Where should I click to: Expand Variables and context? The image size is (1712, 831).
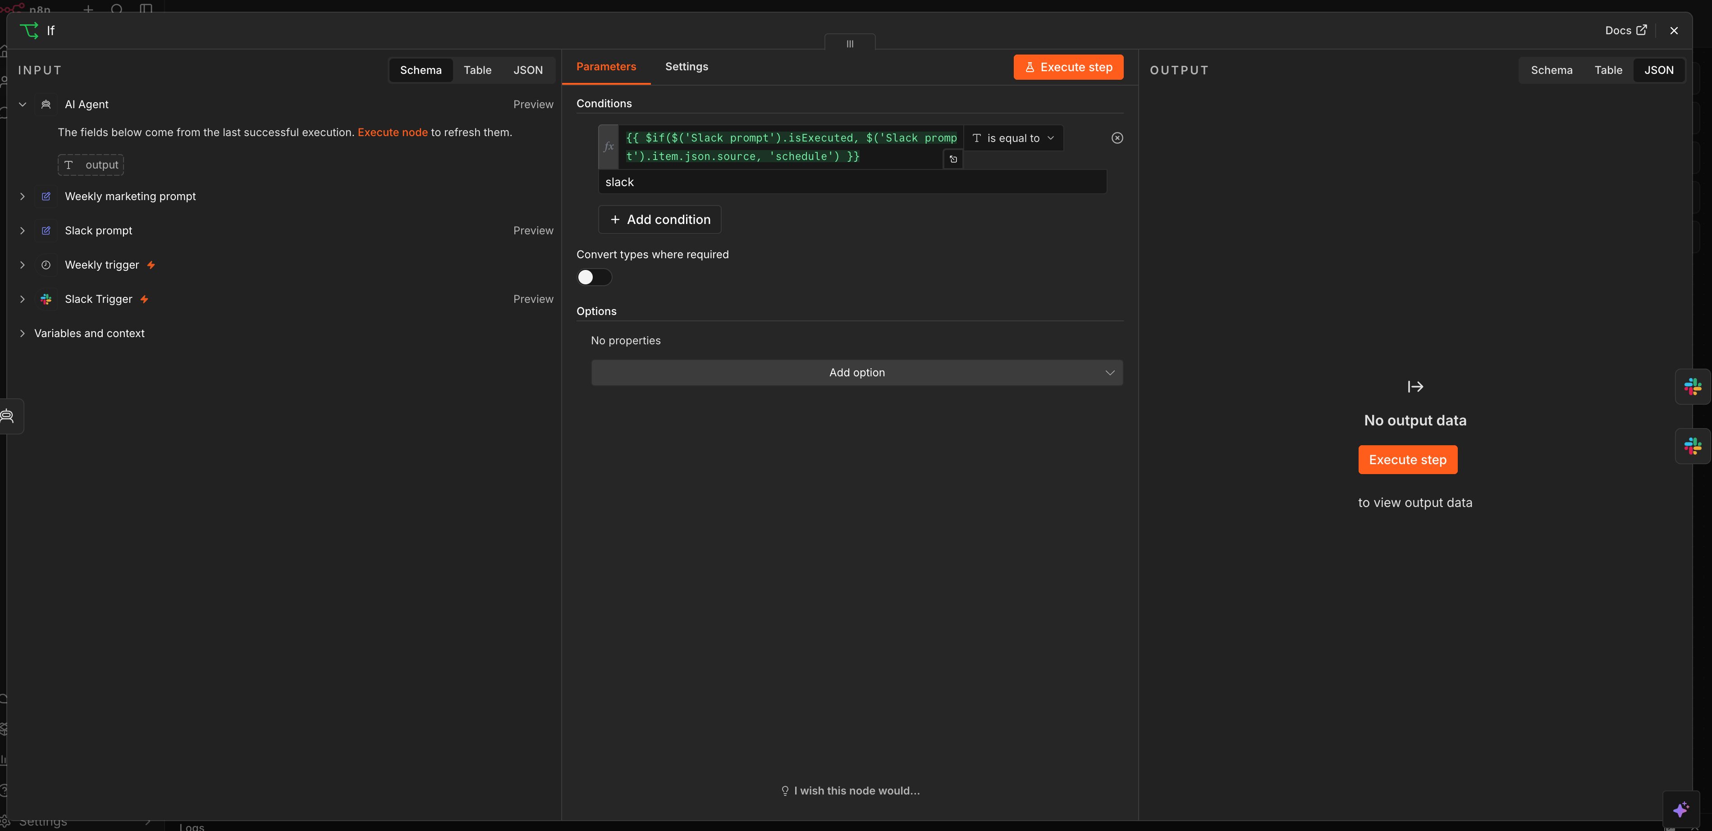point(23,333)
